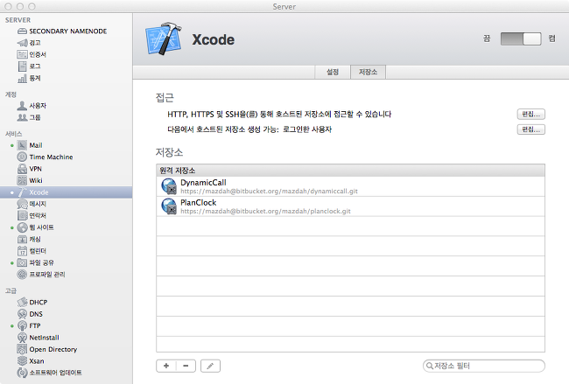Select the DynamicCall repository row

click(x=350, y=186)
